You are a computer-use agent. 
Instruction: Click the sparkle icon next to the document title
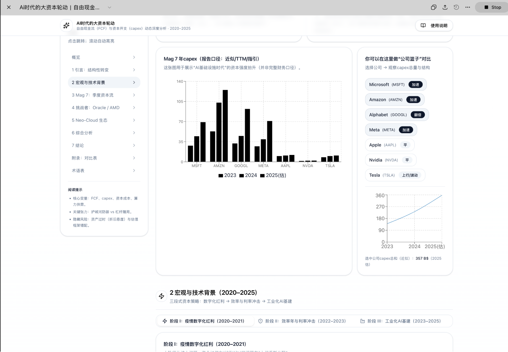click(x=66, y=25)
